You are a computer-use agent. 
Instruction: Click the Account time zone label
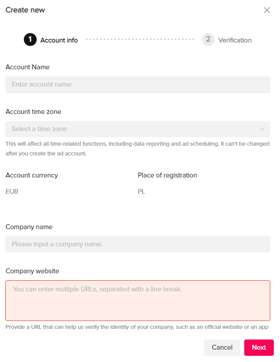(33, 112)
